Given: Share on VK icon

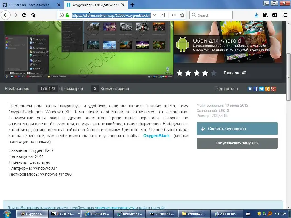Looking at the screenshot, I should pos(250,89).
